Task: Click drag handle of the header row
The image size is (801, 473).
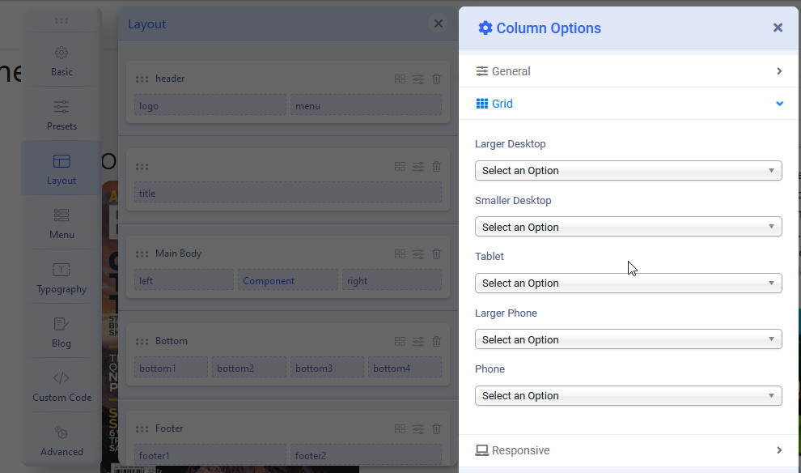Action: point(142,79)
